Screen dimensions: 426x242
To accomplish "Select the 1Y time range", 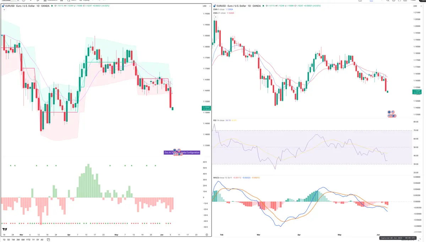I will coord(33,240).
